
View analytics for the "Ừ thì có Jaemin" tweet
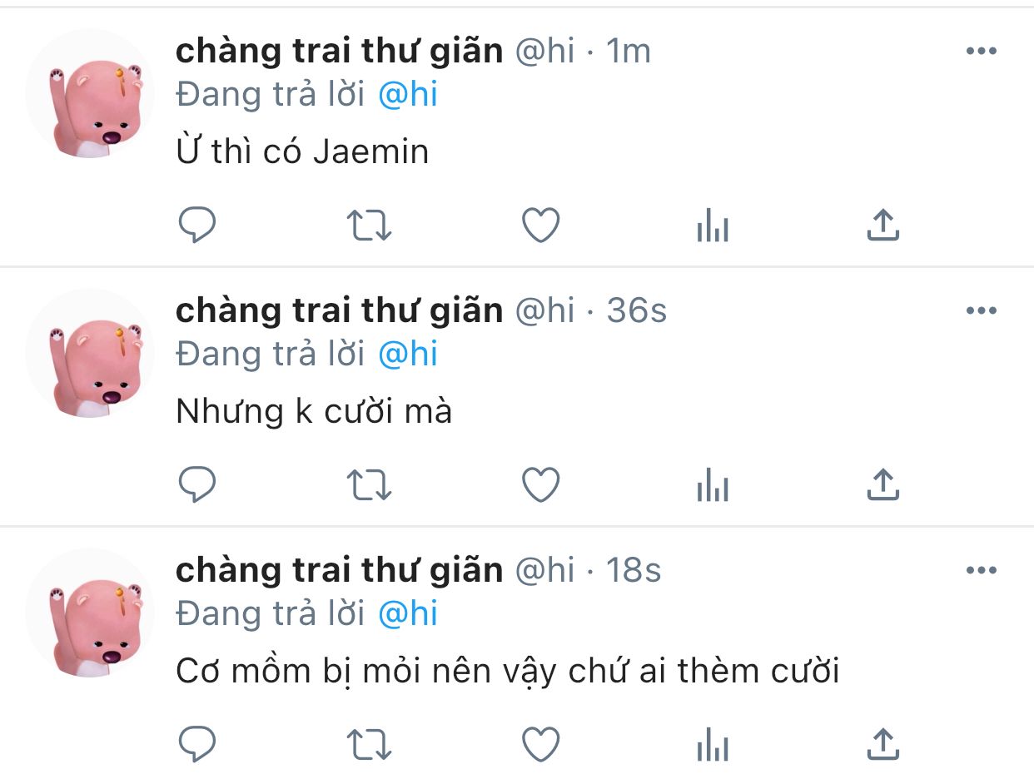click(x=713, y=225)
